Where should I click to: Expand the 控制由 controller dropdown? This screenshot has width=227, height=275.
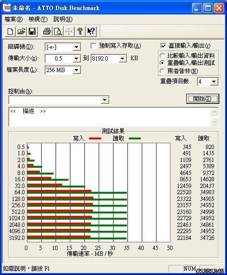click(105, 100)
